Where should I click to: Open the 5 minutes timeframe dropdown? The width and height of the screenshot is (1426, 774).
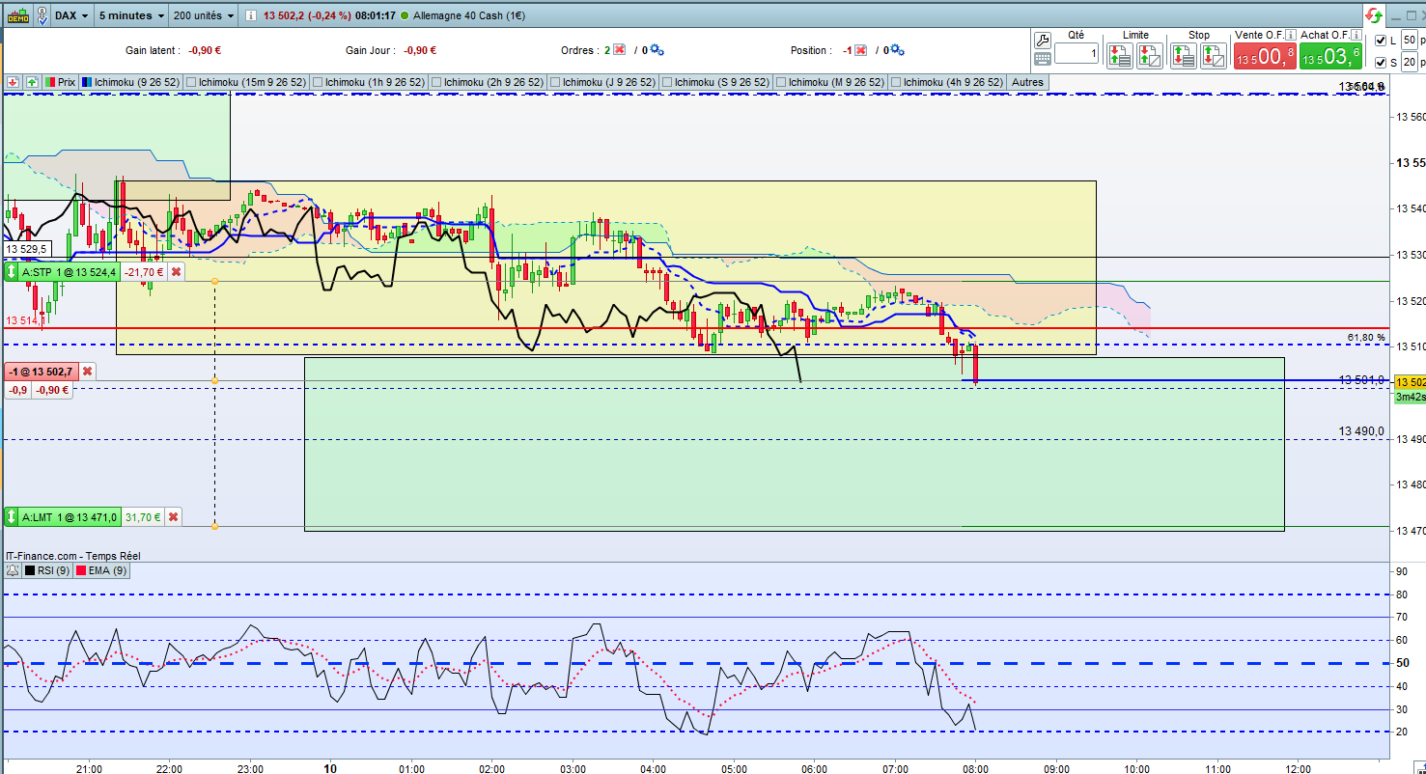point(131,15)
